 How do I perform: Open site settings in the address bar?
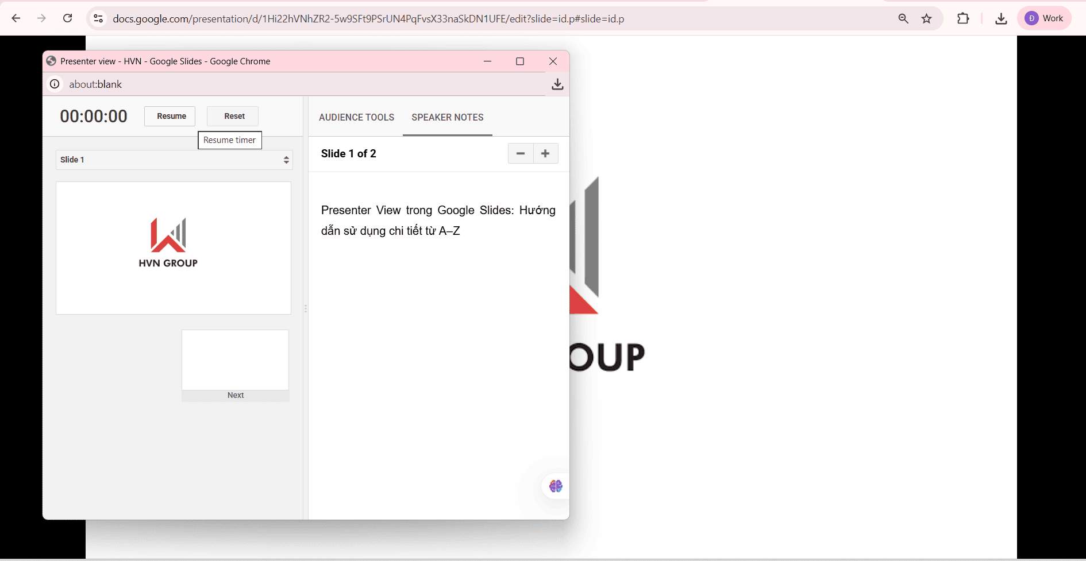point(98,18)
